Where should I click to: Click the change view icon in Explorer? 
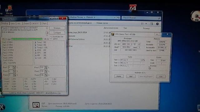(142, 24)
